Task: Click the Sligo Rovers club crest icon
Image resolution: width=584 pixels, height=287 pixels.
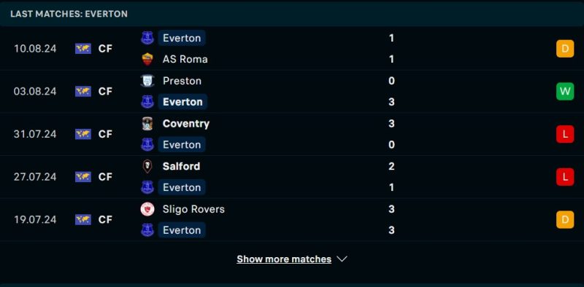Action: tap(147, 209)
